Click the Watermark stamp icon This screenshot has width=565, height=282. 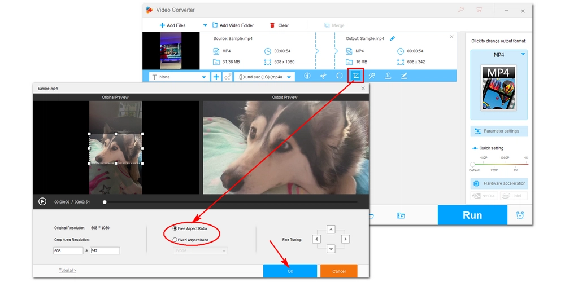click(x=388, y=76)
